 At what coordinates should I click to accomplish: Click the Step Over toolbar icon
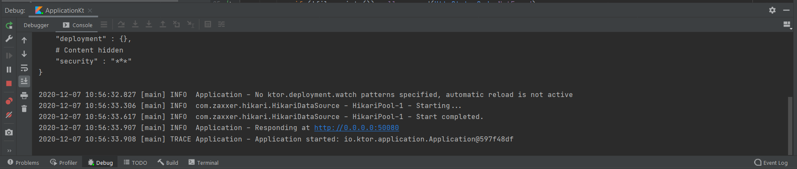pos(121,25)
